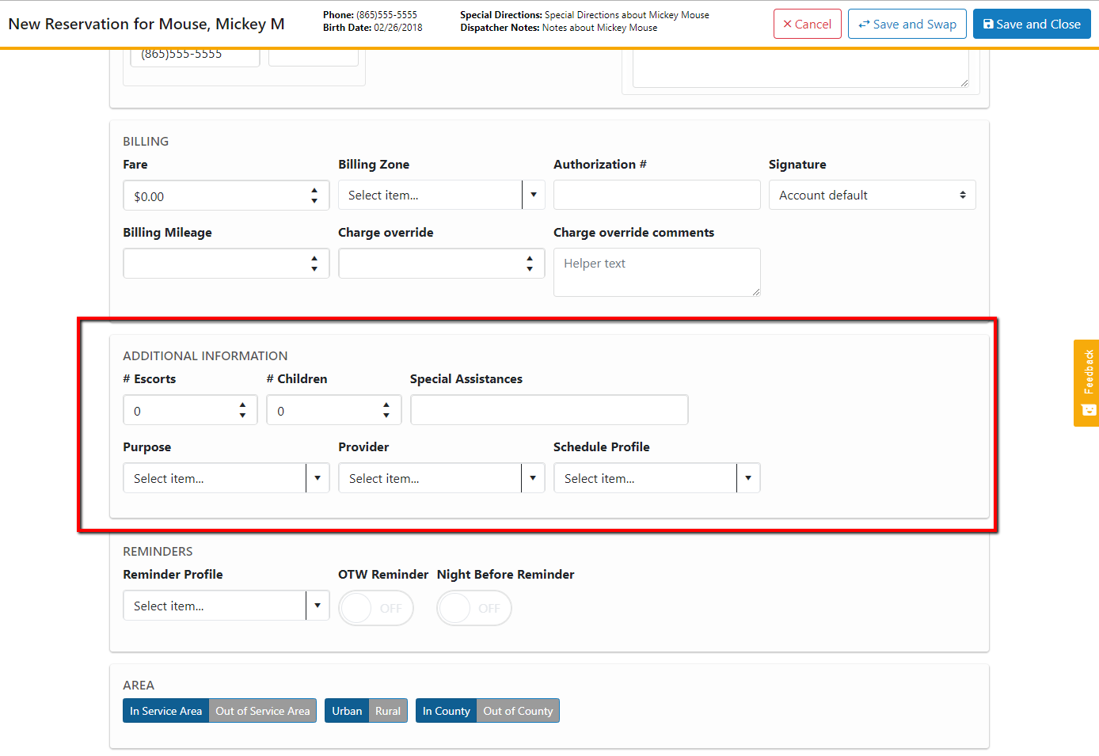
Task: Click Save and Swap button
Action: pos(907,24)
